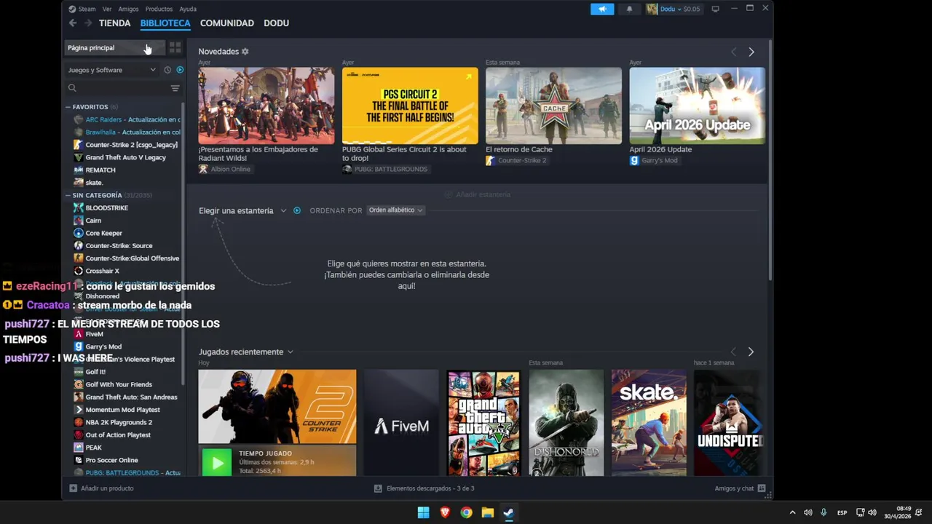
Task: Collapse the SIN CATEGORÍA section
Action: coord(68,195)
